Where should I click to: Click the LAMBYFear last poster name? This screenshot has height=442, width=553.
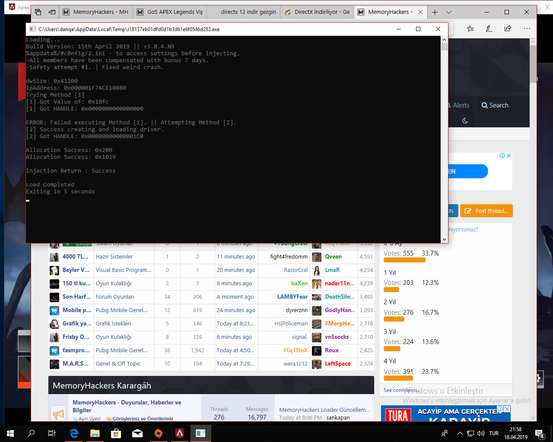(292, 297)
